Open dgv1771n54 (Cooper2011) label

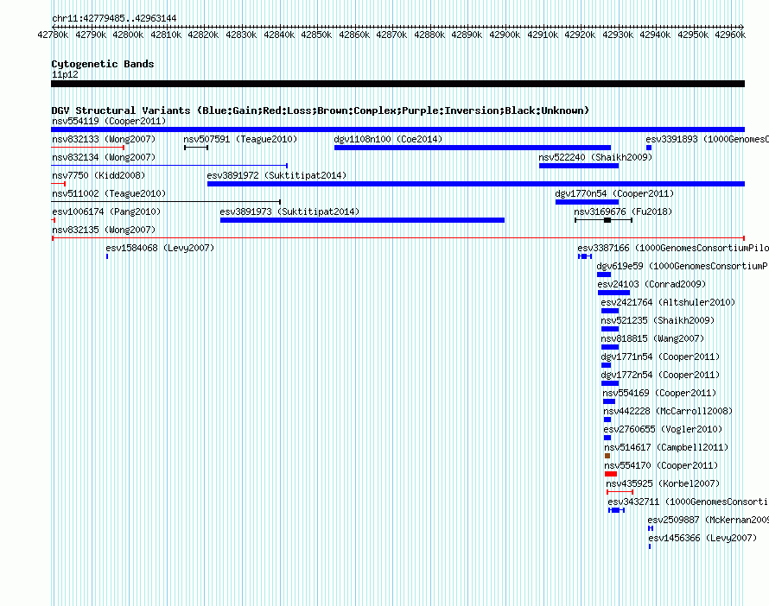click(x=661, y=357)
